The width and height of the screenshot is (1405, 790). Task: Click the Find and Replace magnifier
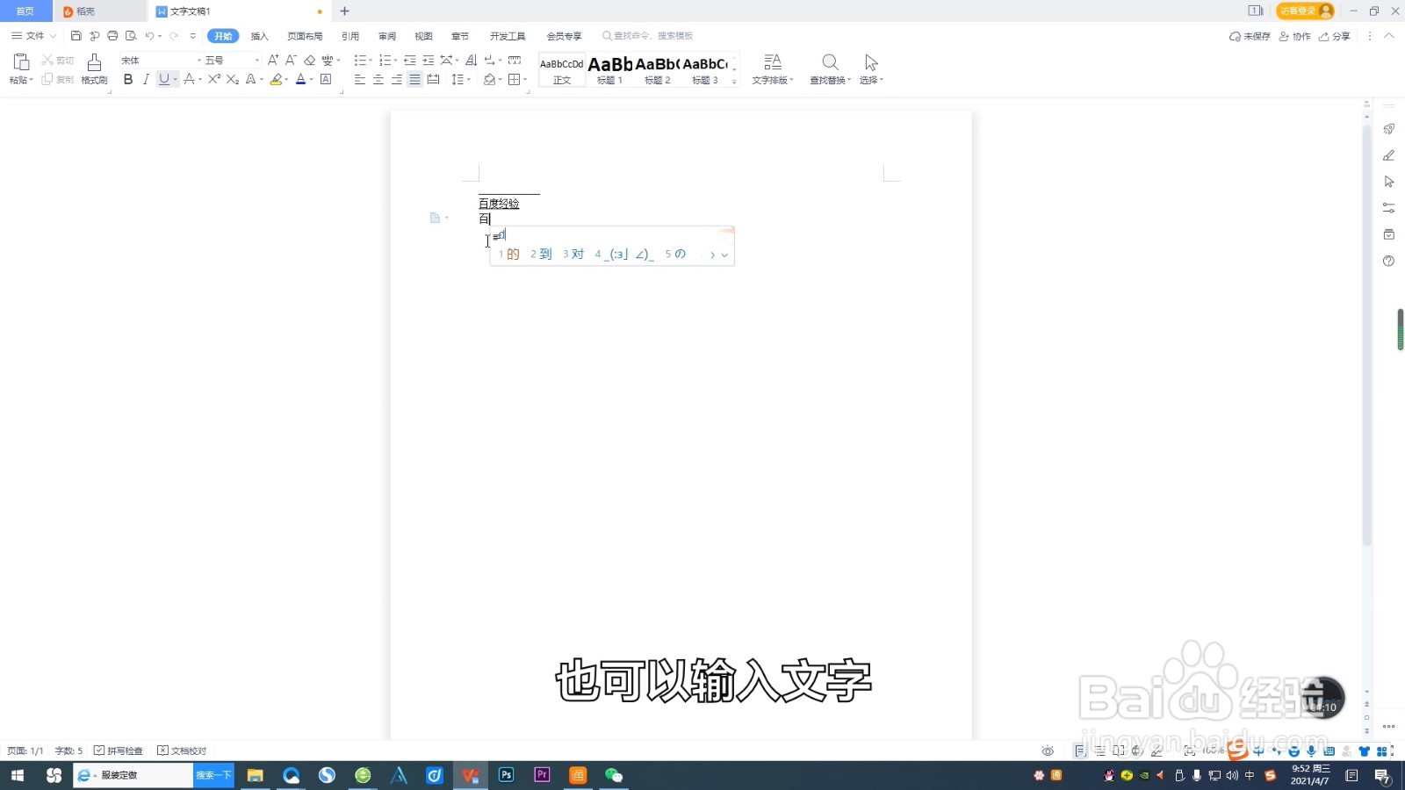click(830, 61)
